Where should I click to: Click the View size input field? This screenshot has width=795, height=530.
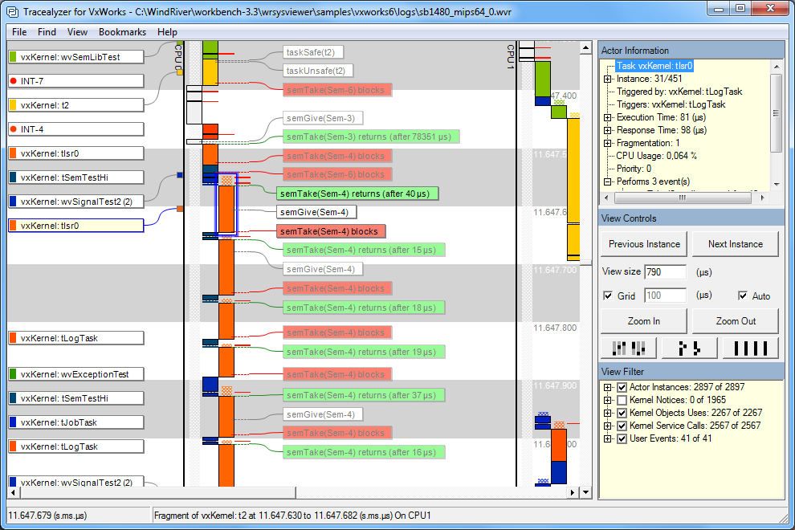665,272
